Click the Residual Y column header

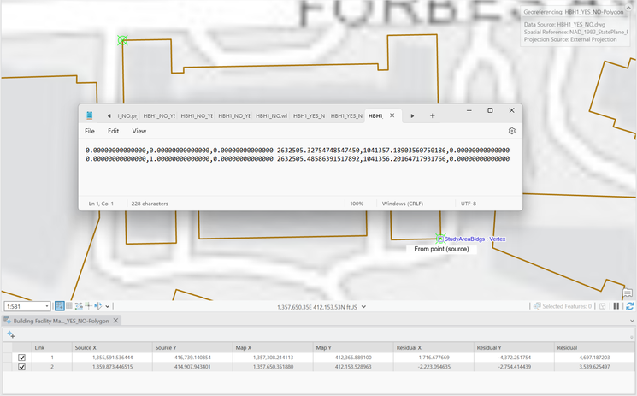(515, 347)
